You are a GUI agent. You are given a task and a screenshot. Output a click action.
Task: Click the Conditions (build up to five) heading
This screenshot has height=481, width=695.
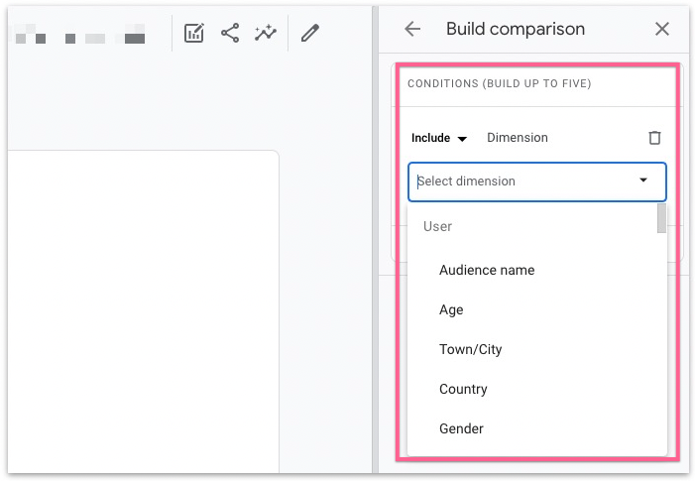click(499, 84)
